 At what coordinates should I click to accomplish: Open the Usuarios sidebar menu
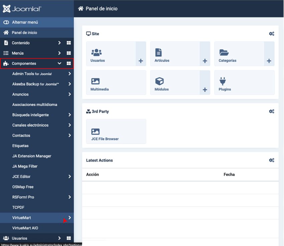coord(19,238)
